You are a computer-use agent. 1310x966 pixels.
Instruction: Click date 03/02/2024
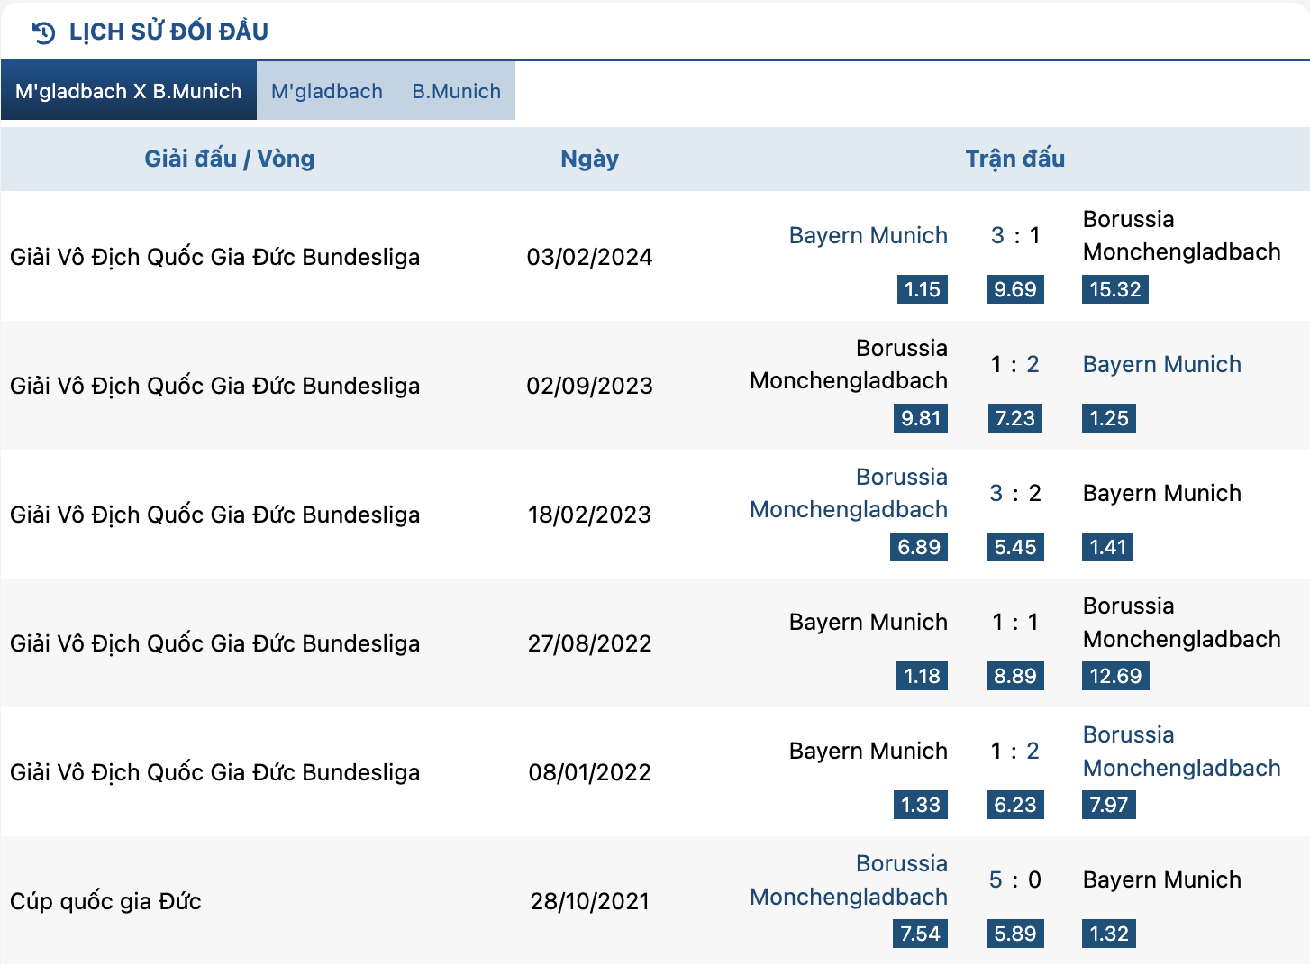(x=589, y=257)
